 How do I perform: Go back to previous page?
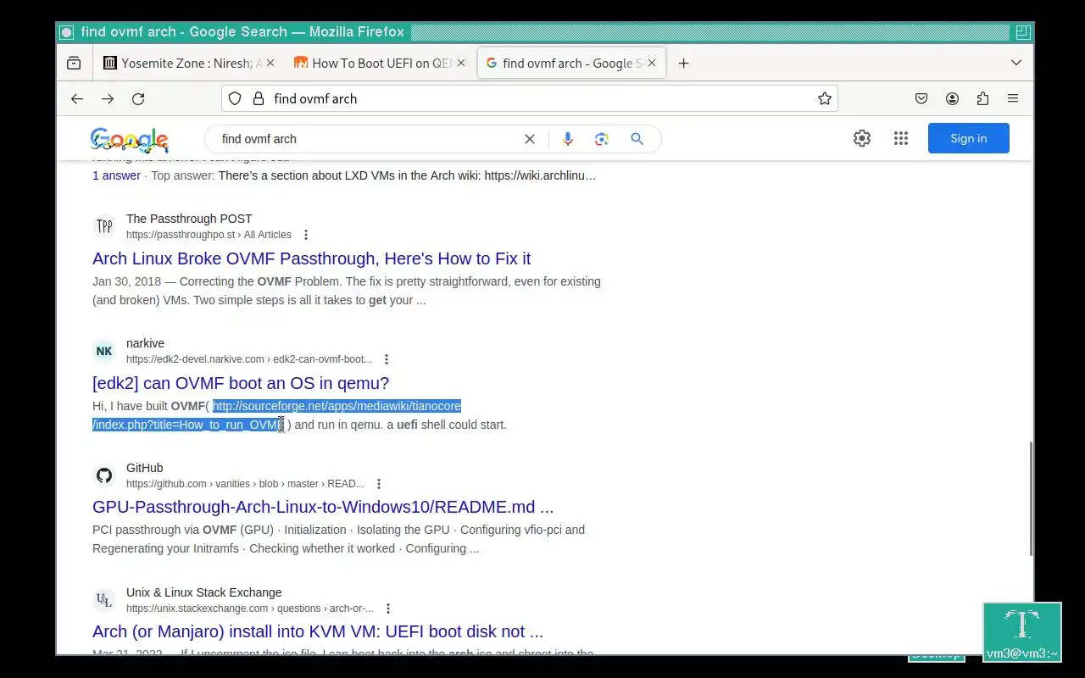77,99
